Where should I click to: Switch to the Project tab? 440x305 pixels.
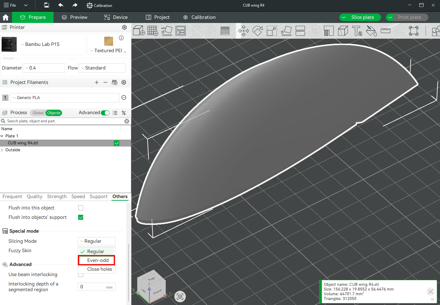coord(158,17)
